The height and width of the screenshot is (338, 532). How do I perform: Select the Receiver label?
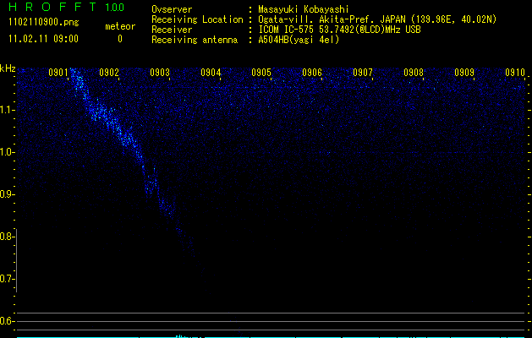(172, 30)
